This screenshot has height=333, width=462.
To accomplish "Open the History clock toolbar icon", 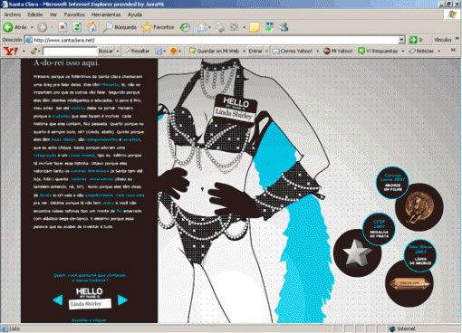I will pos(185,27).
